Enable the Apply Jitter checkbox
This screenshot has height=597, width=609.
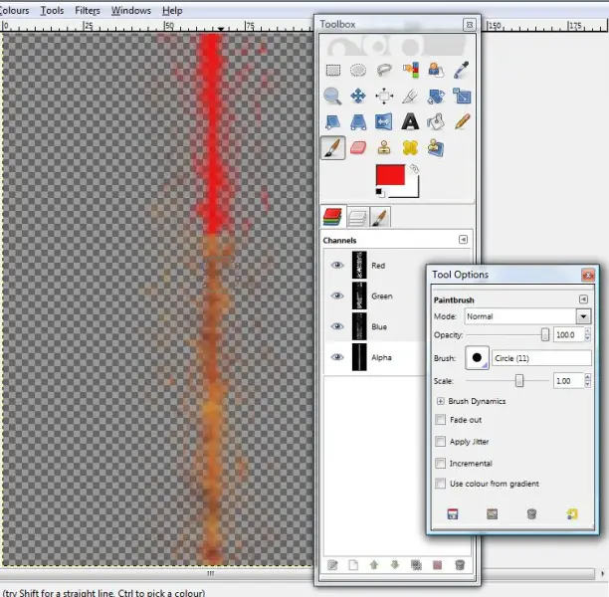coord(441,441)
